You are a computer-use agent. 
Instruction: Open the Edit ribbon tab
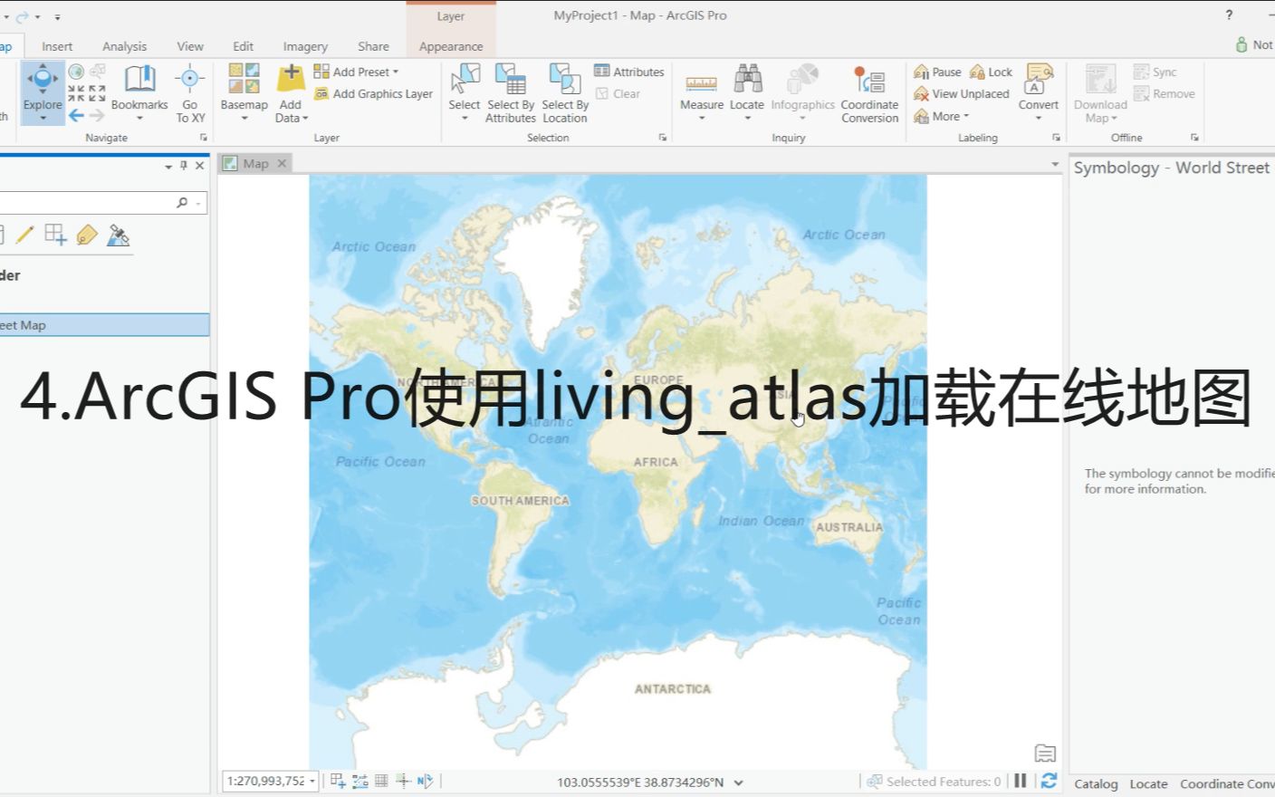click(243, 46)
